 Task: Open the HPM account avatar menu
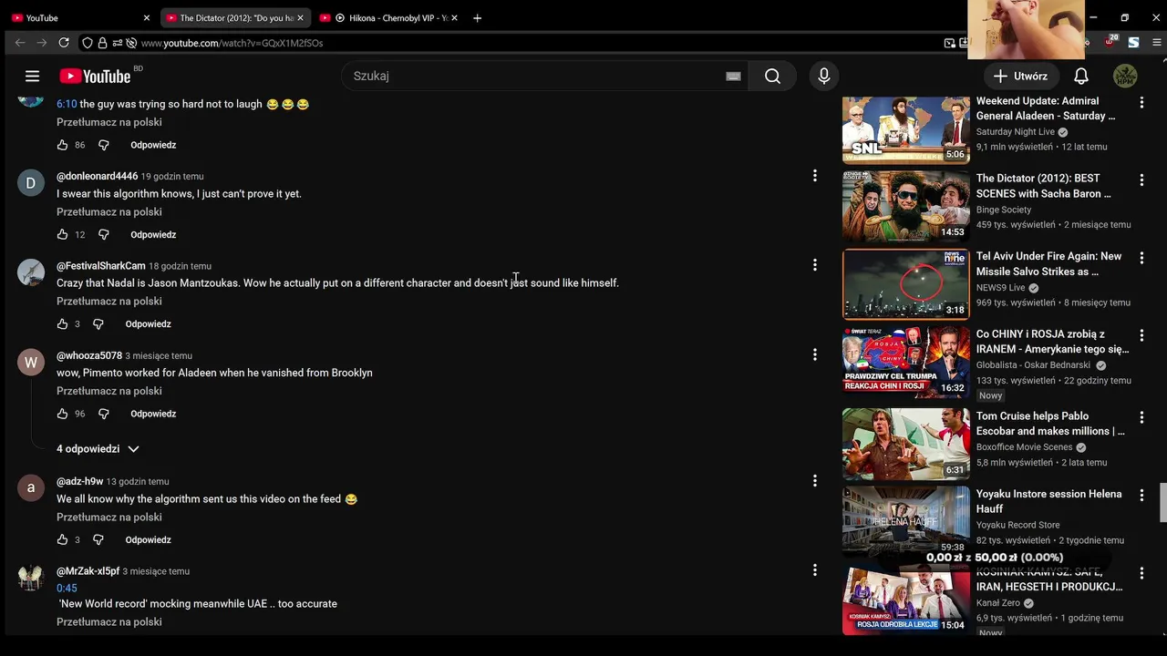coord(1125,77)
